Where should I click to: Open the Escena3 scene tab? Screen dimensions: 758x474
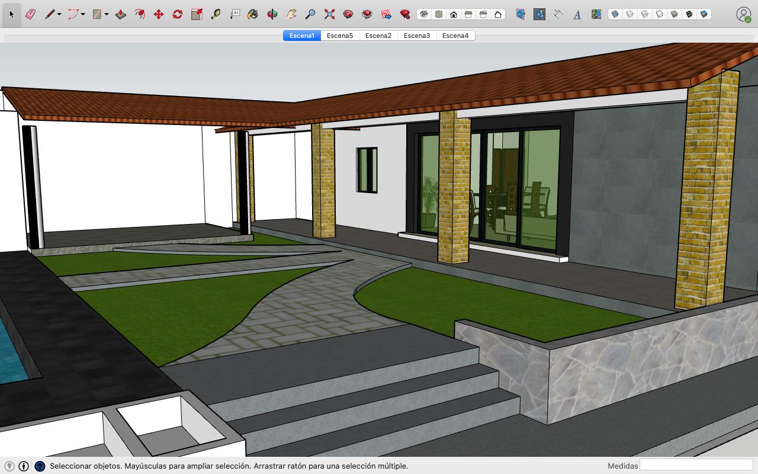click(417, 36)
